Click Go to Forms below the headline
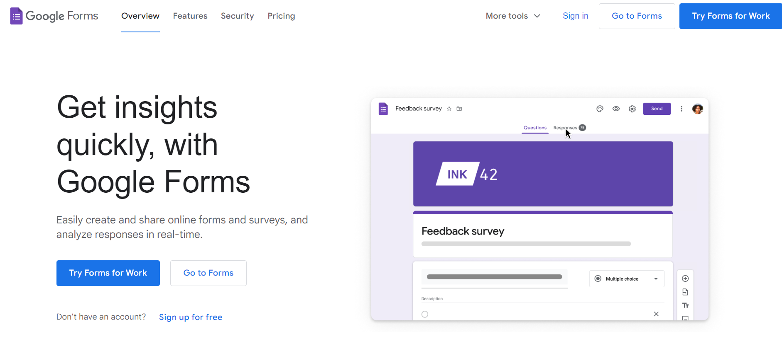The height and width of the screenshot is (349, 782). pos(208,273)
